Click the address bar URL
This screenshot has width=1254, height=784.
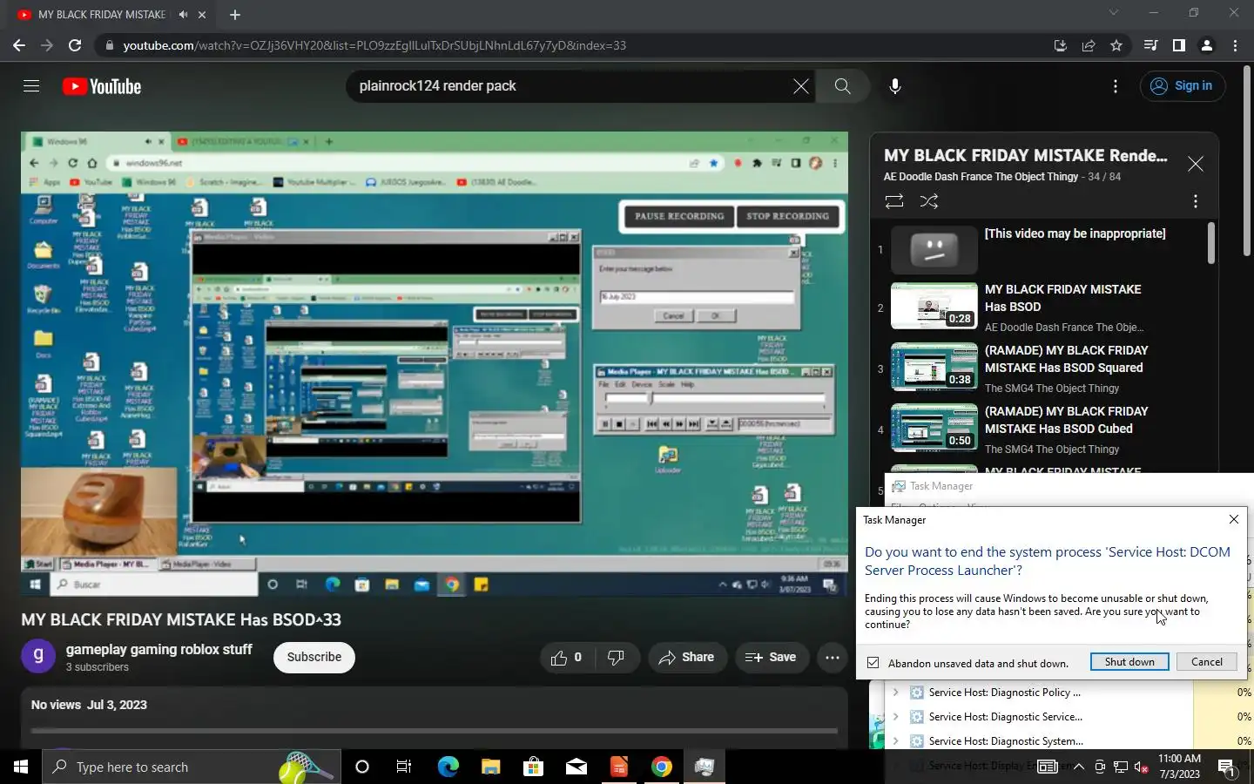(374, 45)
